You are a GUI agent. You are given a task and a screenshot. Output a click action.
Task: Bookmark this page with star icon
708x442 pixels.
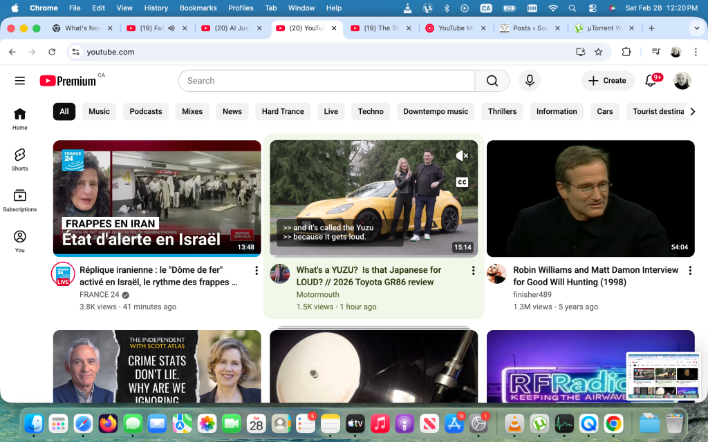tap(599, 52)
